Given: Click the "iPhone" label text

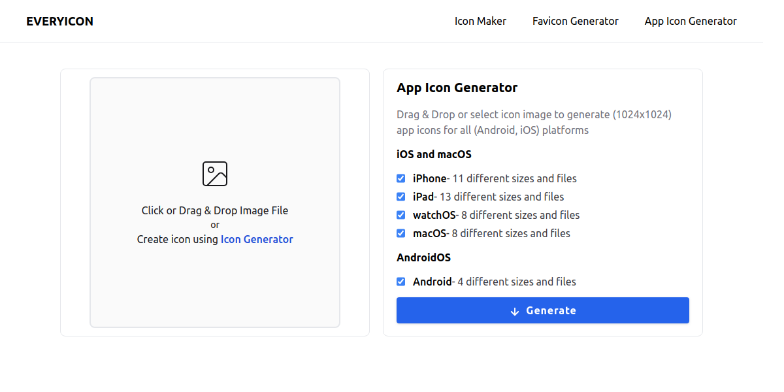Looking at the screenshot, I should click(x=429, y=178).
